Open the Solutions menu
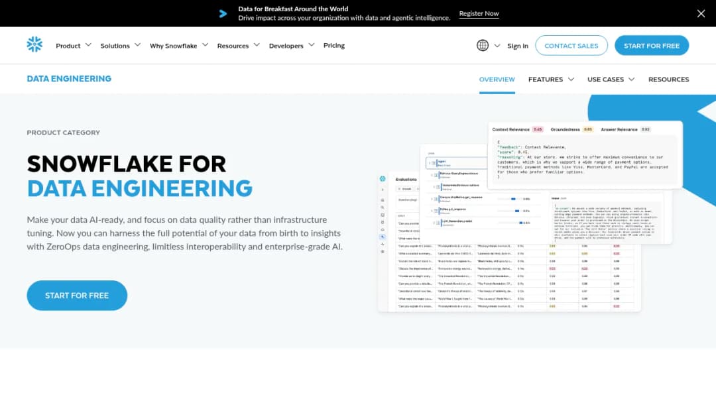Screen dimensions: 716x403 [115, 46]
